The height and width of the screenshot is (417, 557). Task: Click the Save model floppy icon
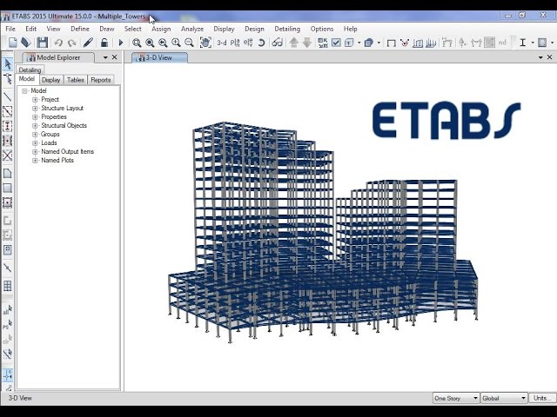(x=43, y=43)
